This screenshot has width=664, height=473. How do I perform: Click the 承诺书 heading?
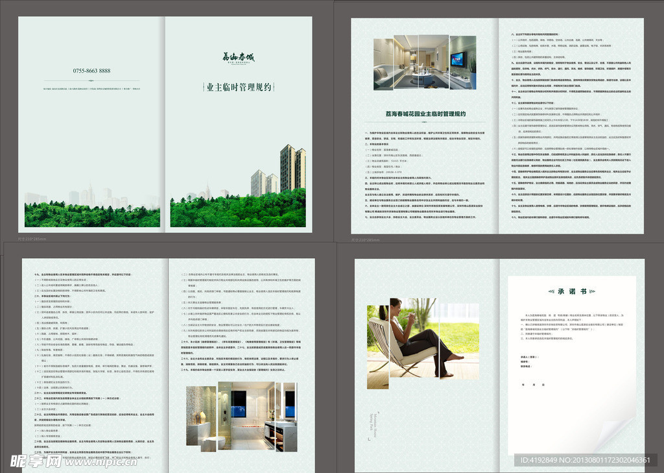pyautogui.click(x=572, y=291)
